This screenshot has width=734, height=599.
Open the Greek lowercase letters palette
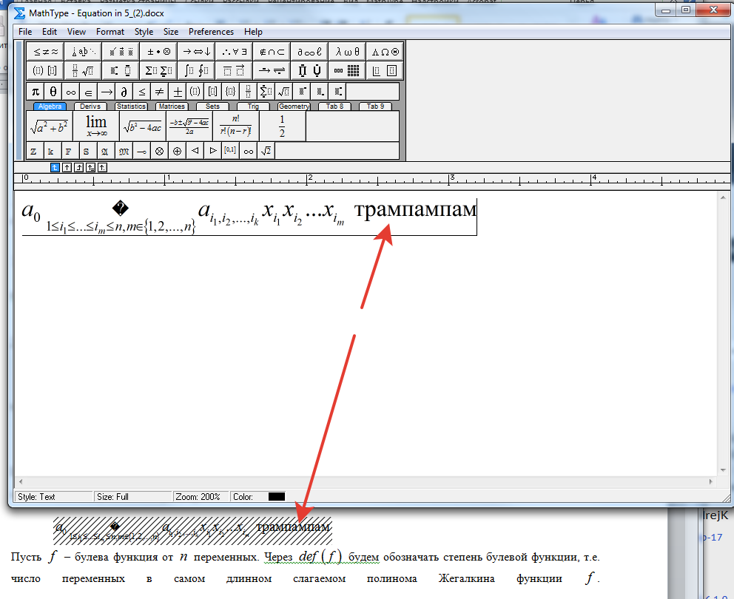click(x=347, y=52)
